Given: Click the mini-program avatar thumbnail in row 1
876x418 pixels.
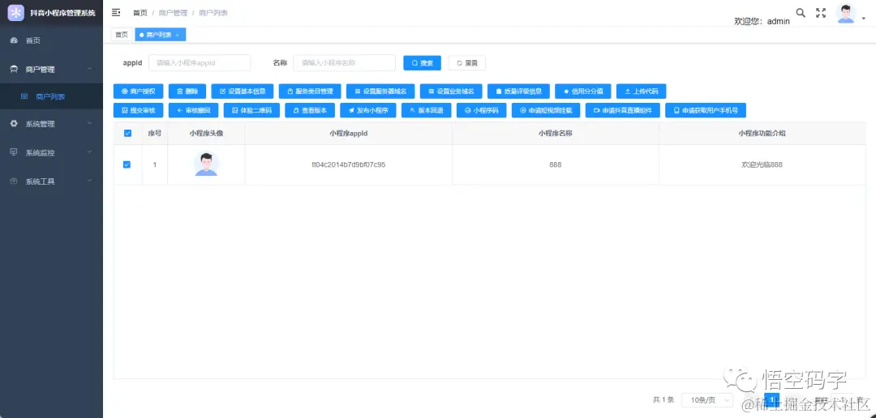Looking at the screenshot, I should coord(206,164).
